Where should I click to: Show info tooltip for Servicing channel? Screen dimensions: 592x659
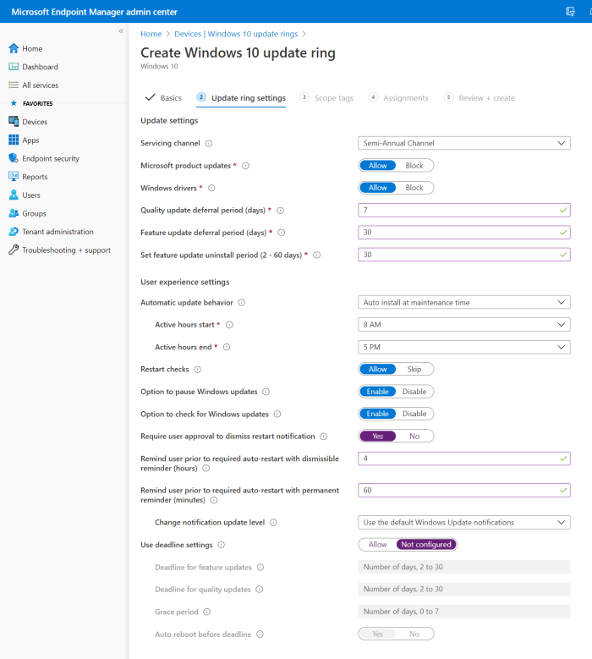tap(209, 144)
